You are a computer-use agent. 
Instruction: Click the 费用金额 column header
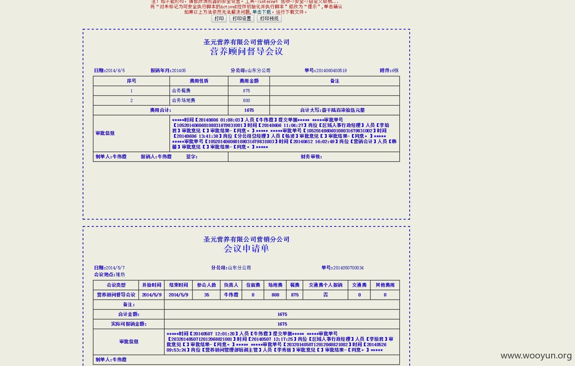[x=249, y=81]
